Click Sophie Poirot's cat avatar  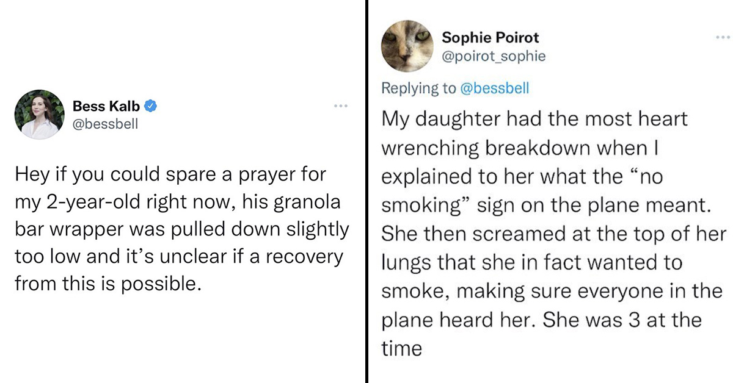406,47
